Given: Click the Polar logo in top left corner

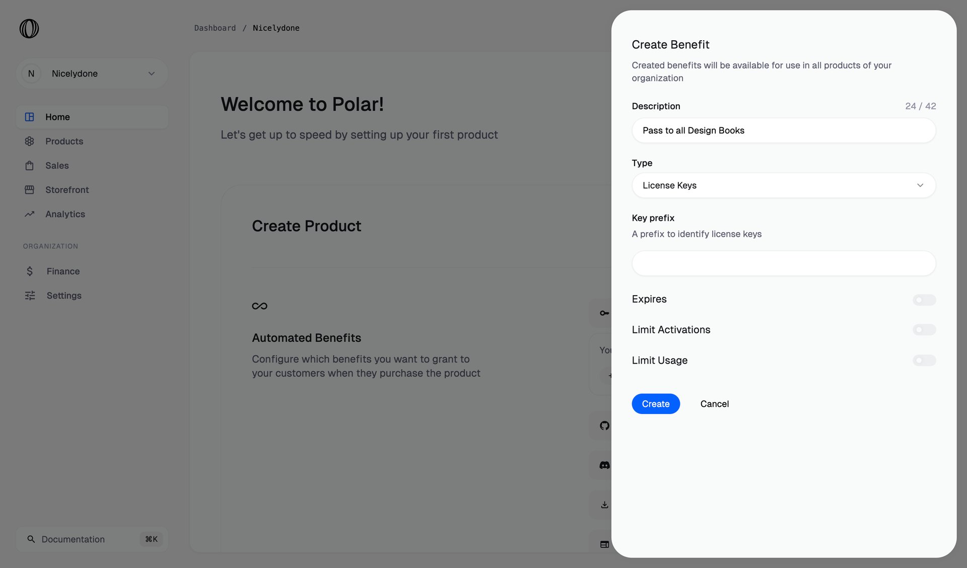Looking at the screenshot, I should 29,29.
